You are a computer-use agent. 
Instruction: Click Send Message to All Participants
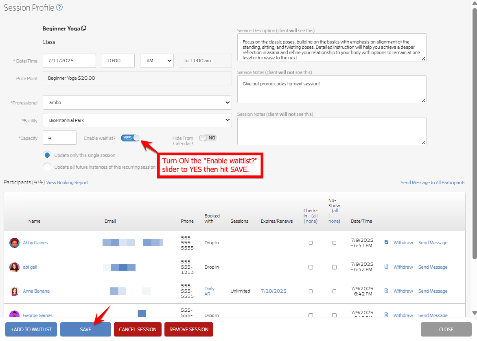433,182
